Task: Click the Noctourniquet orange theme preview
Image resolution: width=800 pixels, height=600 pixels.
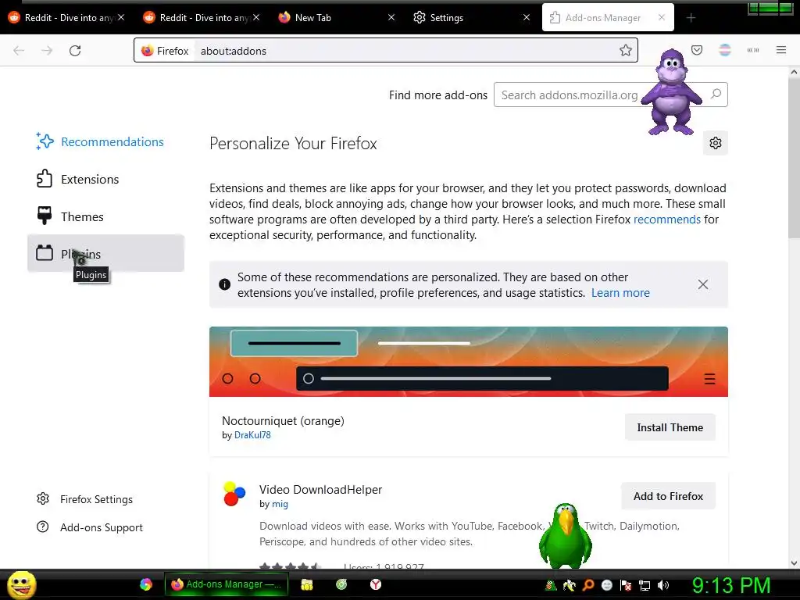Action: (x=469, y=362)
